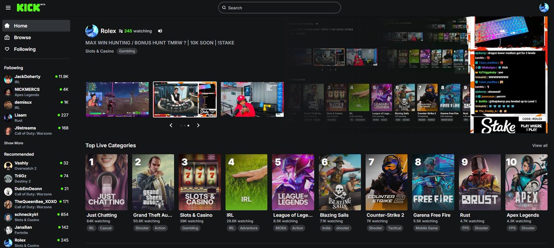Viewport: 554px width, 248px height.
Task: Select the Fortnite featured stream thumbnail
Action: 117,100
